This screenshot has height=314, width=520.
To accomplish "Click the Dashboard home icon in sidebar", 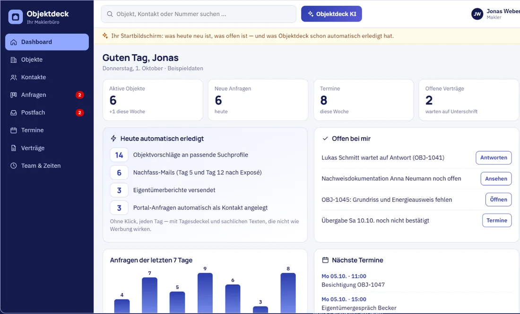I will (14, 42).
